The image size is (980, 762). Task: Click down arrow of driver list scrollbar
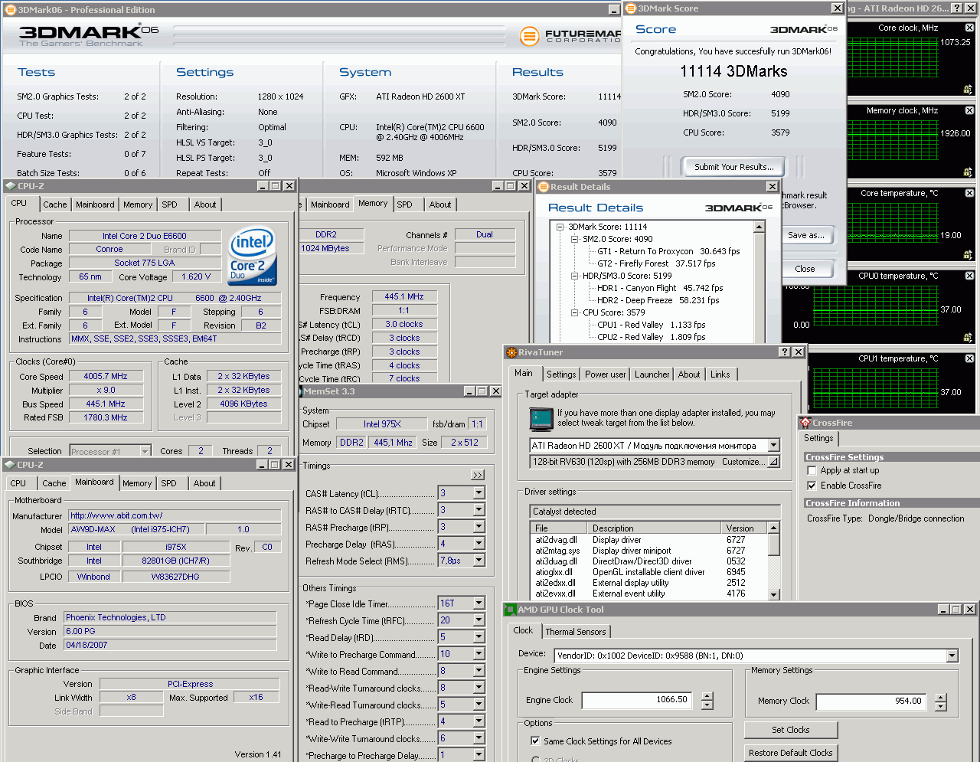[x=774, y=594]
